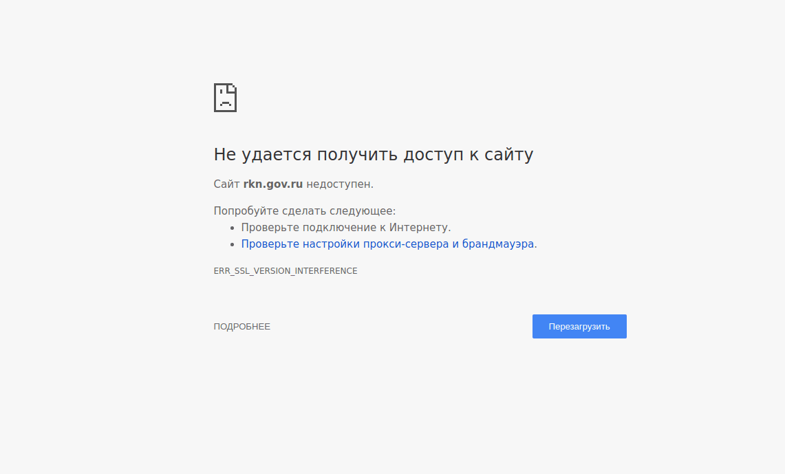Screen dimensions: 785x474
Task: Click the Сайт недоступен message line
Action: tap(293, 184)
